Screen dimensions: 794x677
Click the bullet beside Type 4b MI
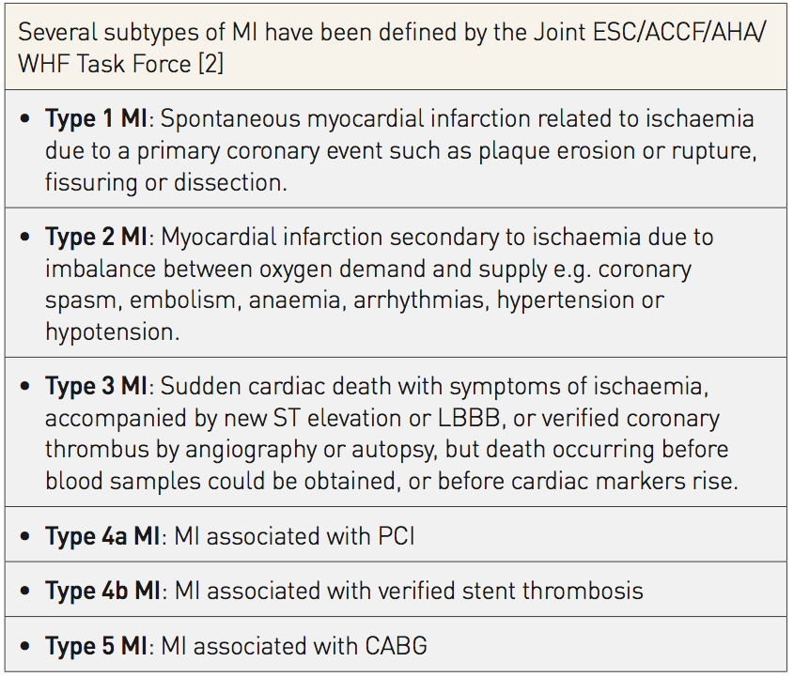pyautogui.click(x=25, y=591)
